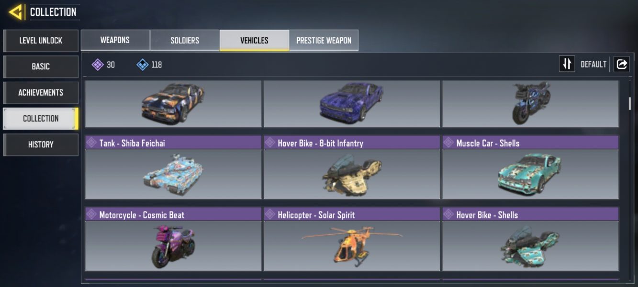This screenshot has height=287, width=638.
Task: Open the Default sort option
Action: coord(593,65)
